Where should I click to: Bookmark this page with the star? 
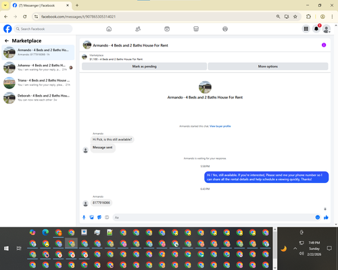click(x=295, y=17)
